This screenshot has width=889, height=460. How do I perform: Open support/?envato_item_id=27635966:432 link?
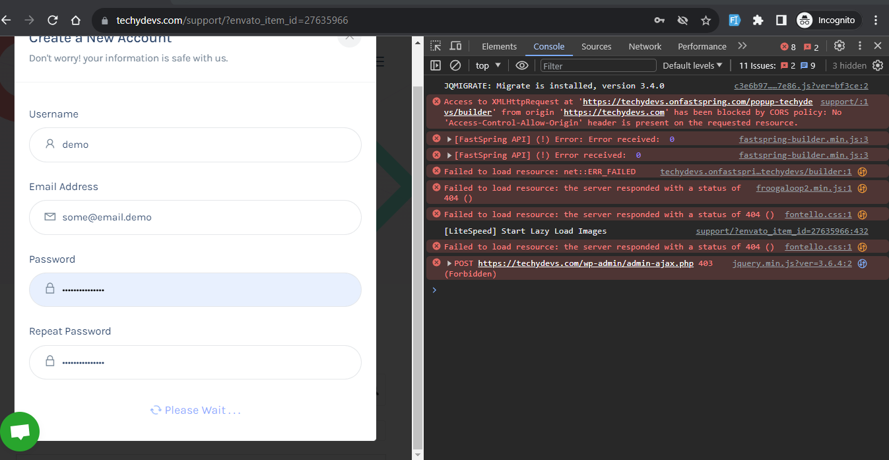782,231
